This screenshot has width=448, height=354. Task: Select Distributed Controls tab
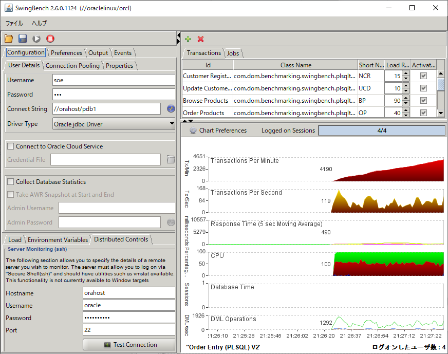(x=121, y=239)
